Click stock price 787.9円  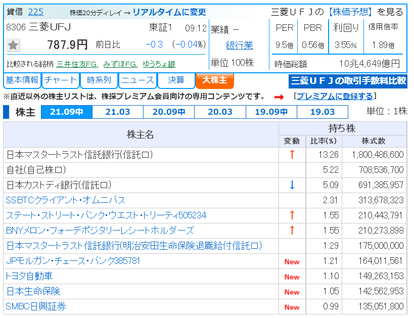click(67, 44)
